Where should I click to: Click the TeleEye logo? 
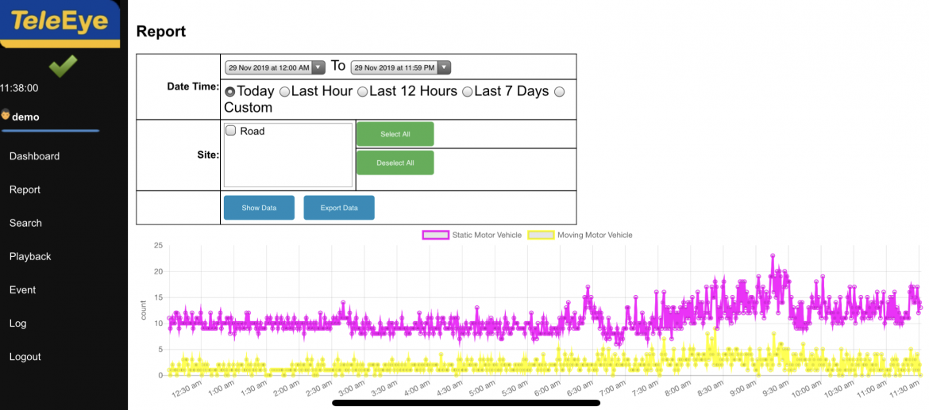click(x=60, y=22)
